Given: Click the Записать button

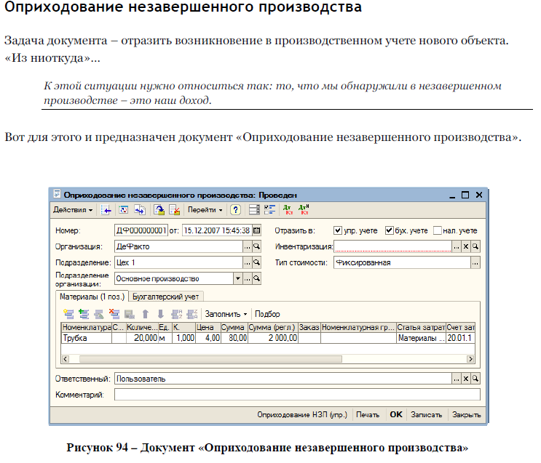Looking at the screenshot, I should [426, 414].
